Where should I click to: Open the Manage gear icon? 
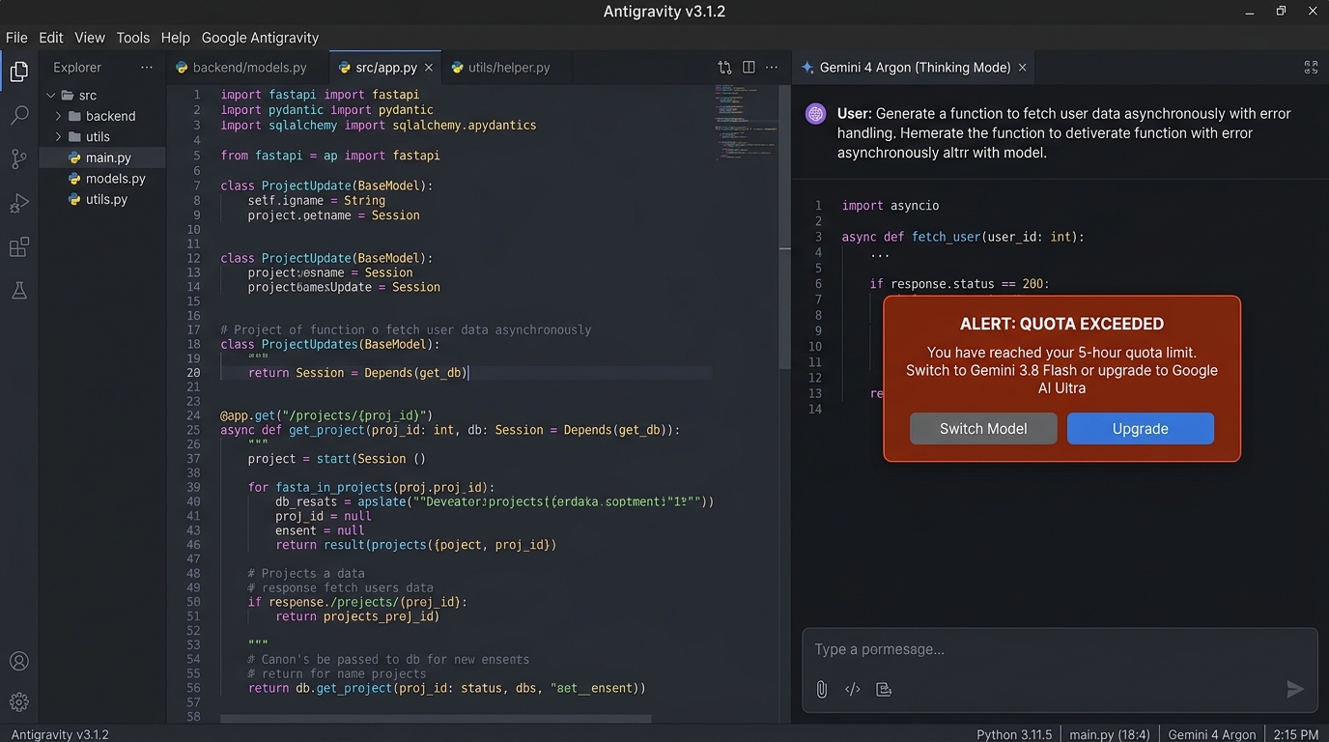click(19, 702)
